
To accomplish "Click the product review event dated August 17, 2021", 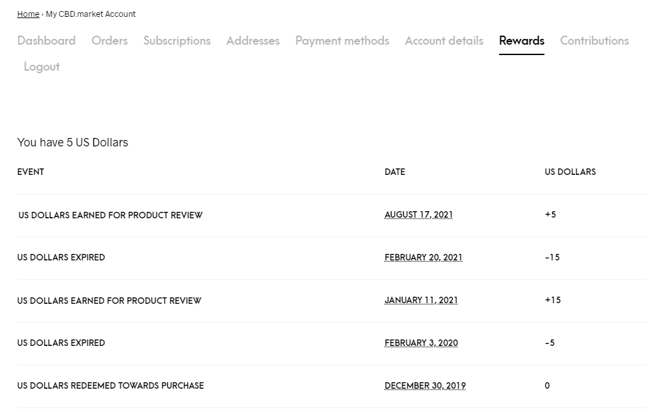I will (111, 215).
